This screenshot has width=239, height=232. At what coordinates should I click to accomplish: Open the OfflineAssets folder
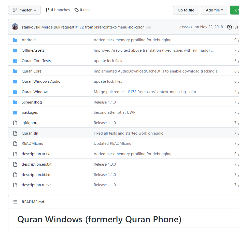33,50
